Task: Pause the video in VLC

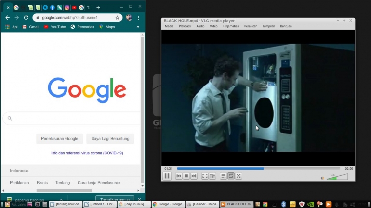Action: (167, 176)
